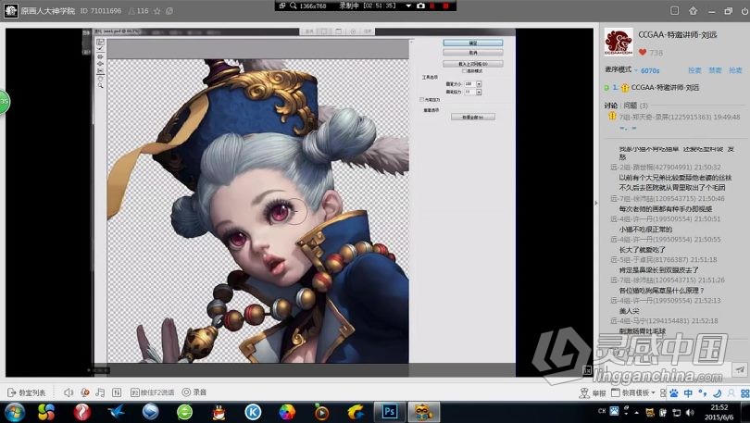
Task: Open the 教具模板 template dropdown
Action: click(633, 392)
